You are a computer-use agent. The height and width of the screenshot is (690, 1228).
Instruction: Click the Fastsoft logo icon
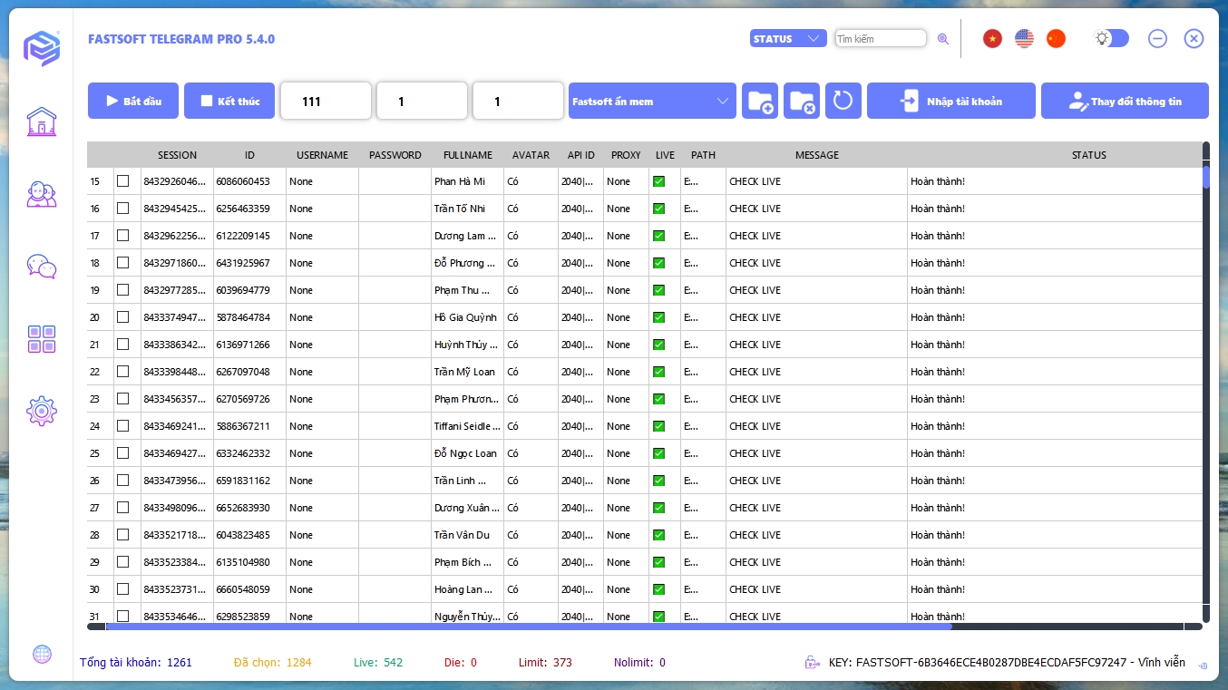click(x=42, y=48)
